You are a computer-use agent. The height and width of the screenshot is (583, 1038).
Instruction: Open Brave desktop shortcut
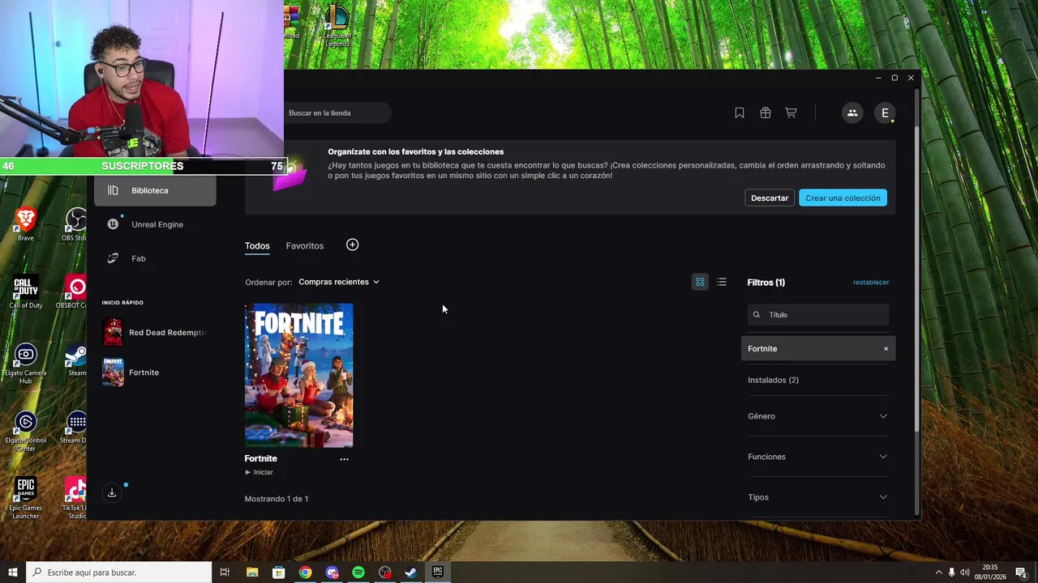26,223
